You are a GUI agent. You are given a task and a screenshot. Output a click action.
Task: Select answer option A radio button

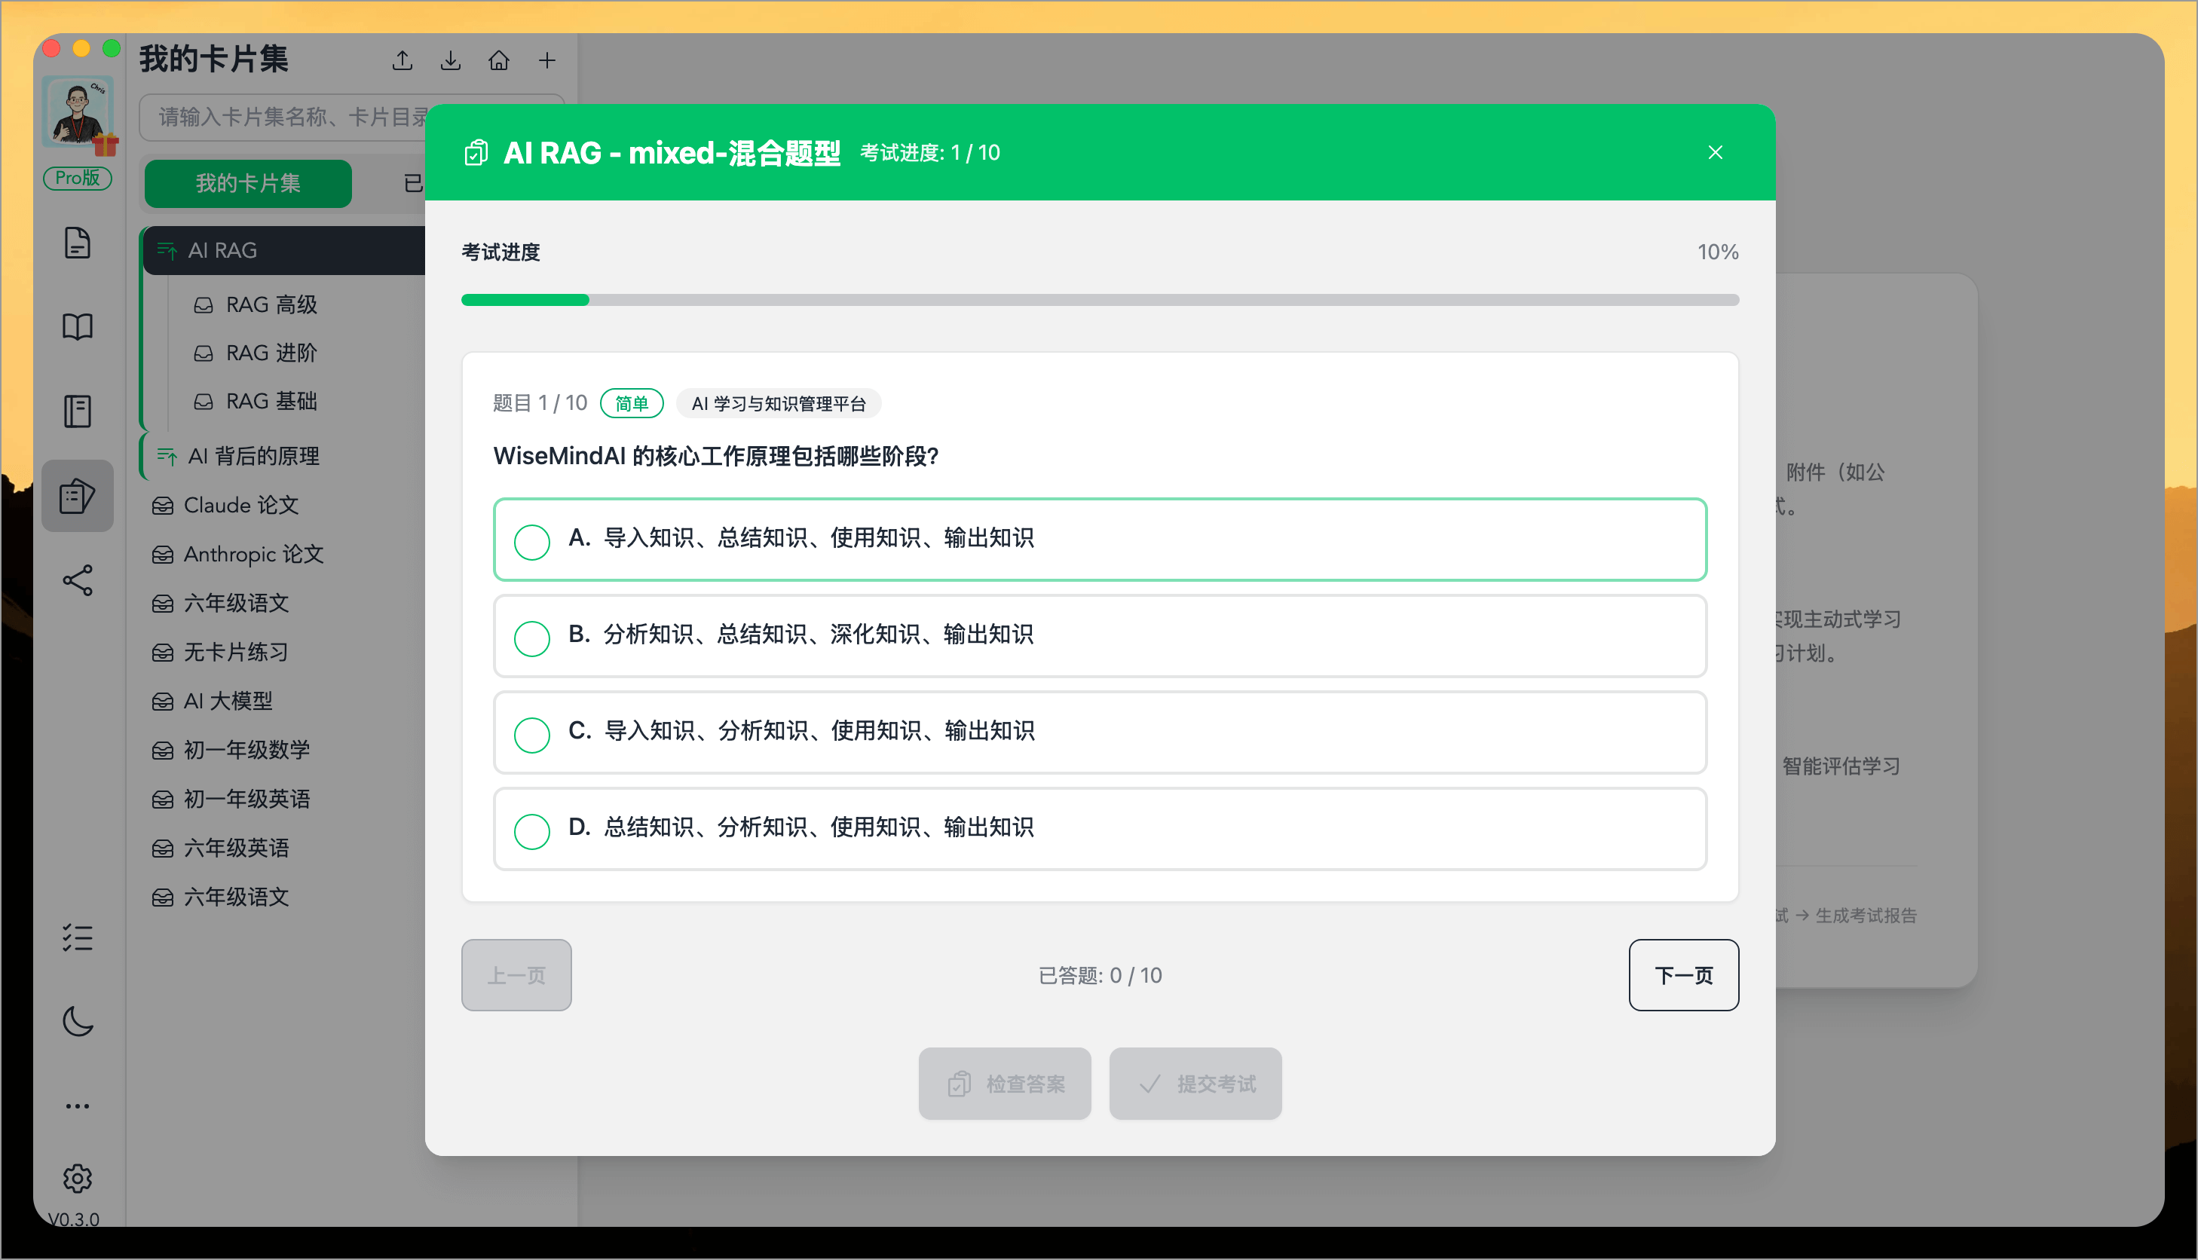tap(532, 541)
